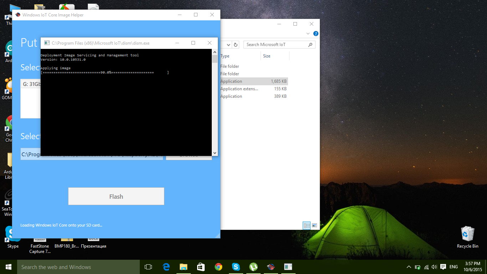Click console scrollbar down arrow
Viewport: 487px width, 274px height.
tap(215, 153)
